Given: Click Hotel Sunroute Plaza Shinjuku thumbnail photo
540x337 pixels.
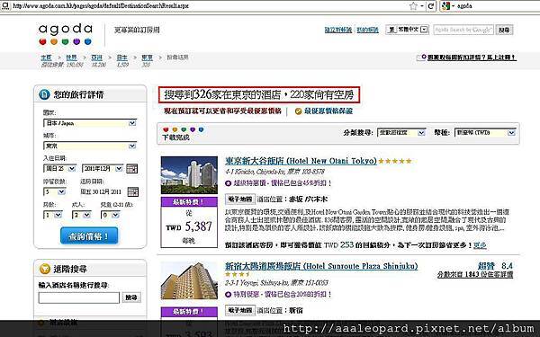Looking at the screenshot, I should [x=189, y=280].
